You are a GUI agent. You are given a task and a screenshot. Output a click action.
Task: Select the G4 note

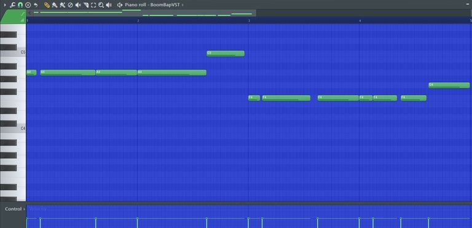(x=449, y=85)
